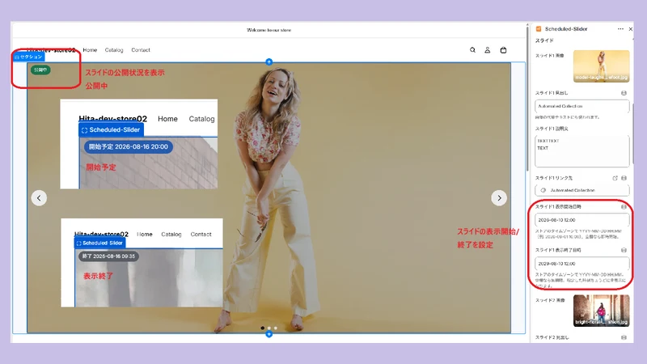Click the search magnifier icon in the store header
Viewport: 647px width, 364px height.
click(472, 50)
